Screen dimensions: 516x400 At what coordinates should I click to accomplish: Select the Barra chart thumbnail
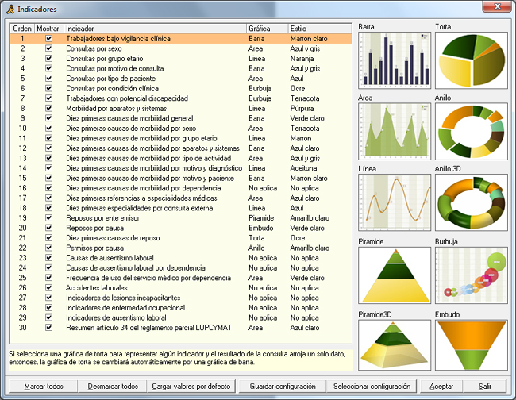pyautogui.click(x=395, y=60)
